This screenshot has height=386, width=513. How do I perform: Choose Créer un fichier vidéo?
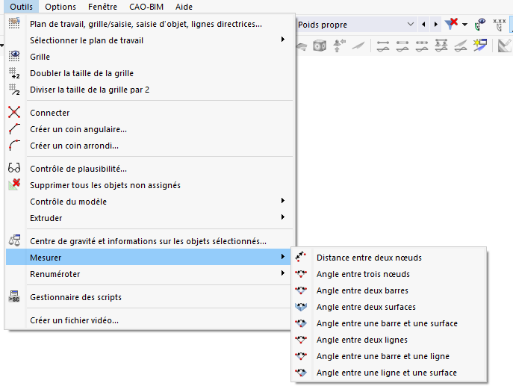tap(74, 320)
